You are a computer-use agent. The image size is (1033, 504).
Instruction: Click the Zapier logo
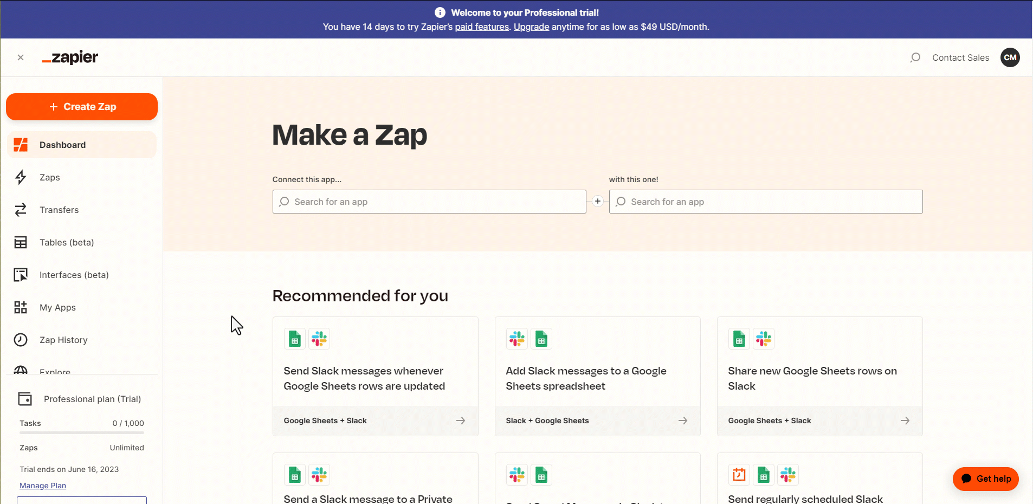click(70, 57)
